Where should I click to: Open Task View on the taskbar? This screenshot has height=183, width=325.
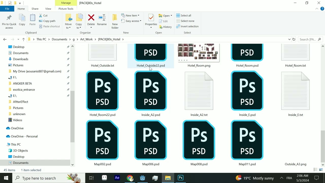pos(91,178)
